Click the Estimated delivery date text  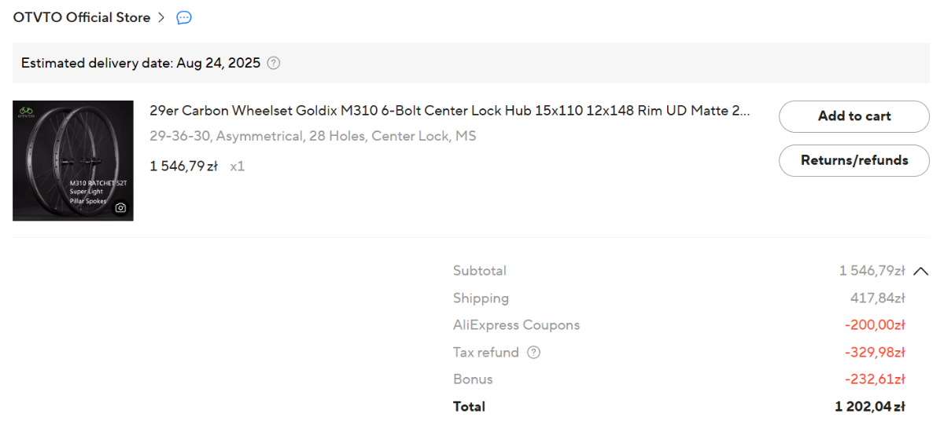tap(141, 63)
